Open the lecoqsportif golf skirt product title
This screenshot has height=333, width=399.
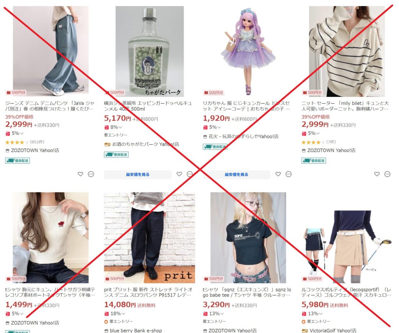(x=346, y=292)
